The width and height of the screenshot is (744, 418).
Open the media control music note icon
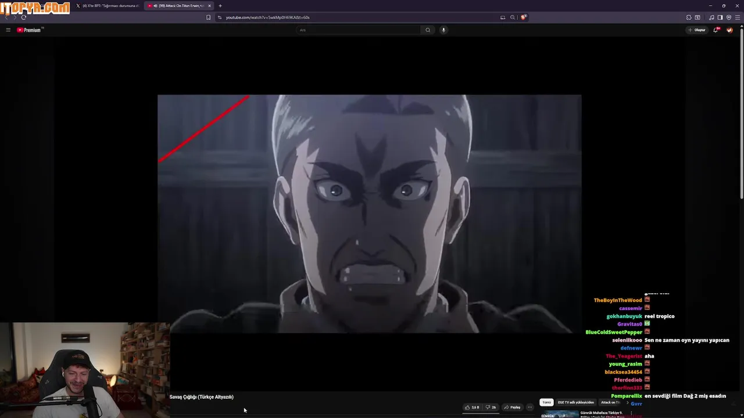711,17
